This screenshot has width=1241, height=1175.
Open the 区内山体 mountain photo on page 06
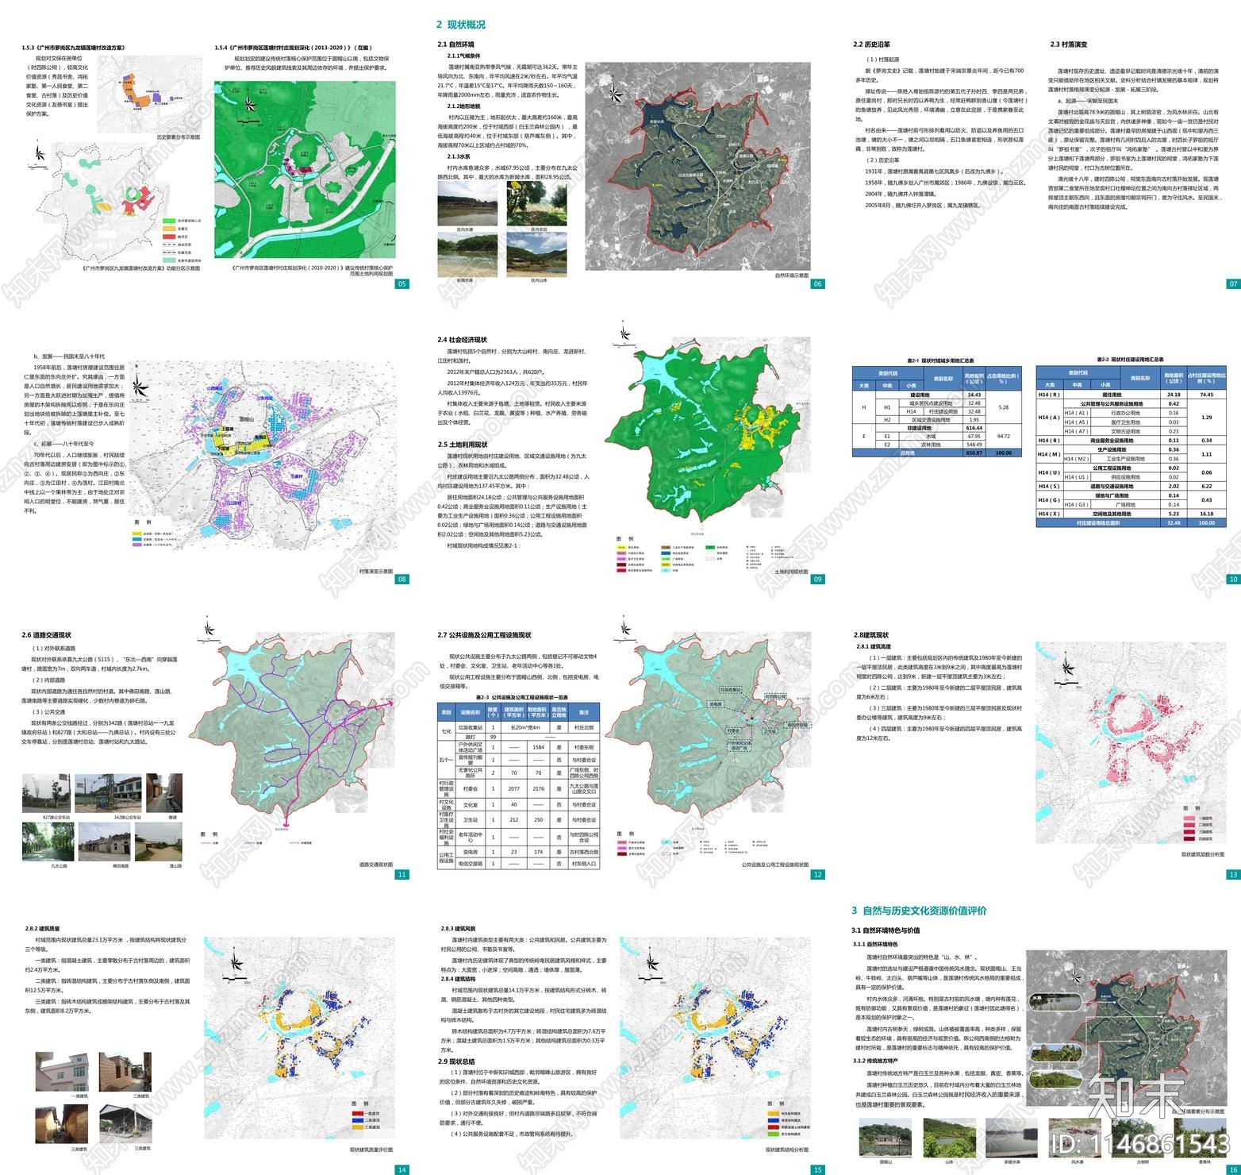click(537, 254)
